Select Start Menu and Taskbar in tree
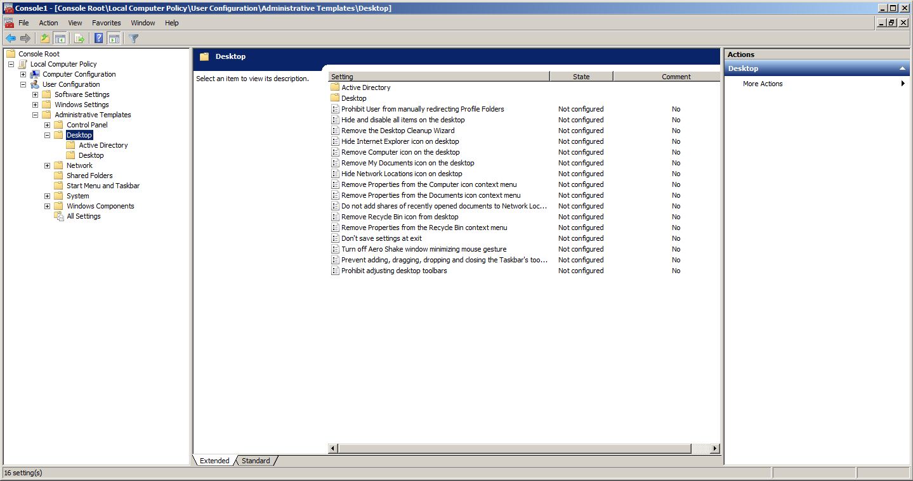 click(103, 186)
